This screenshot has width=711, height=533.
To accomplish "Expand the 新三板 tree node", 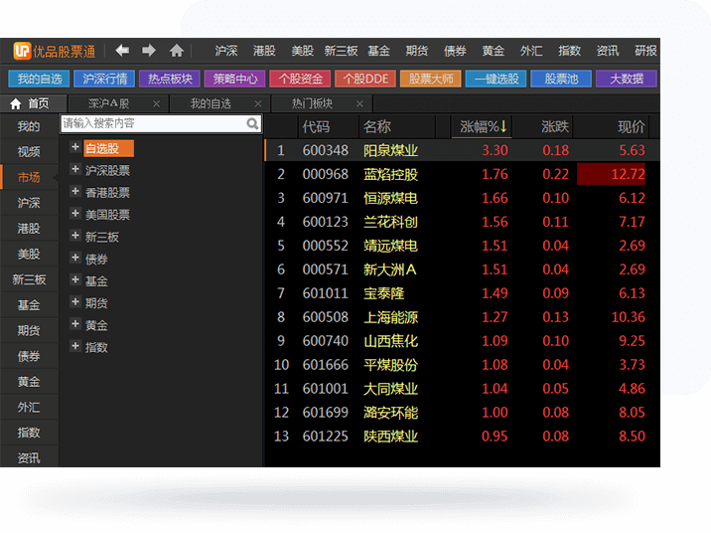I will tap(75, 236).
